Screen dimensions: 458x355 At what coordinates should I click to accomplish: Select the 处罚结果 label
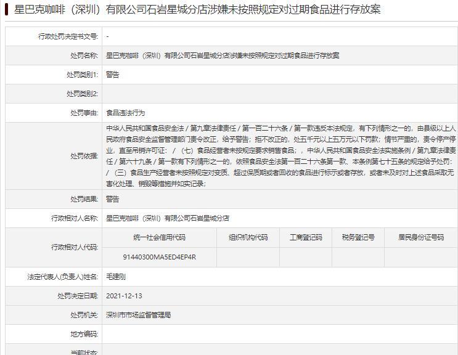(x=84, y=199)
